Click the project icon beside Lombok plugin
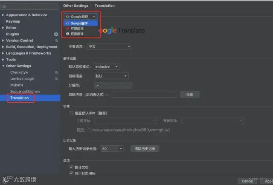The image size is (273, 185). pos(56,79)
